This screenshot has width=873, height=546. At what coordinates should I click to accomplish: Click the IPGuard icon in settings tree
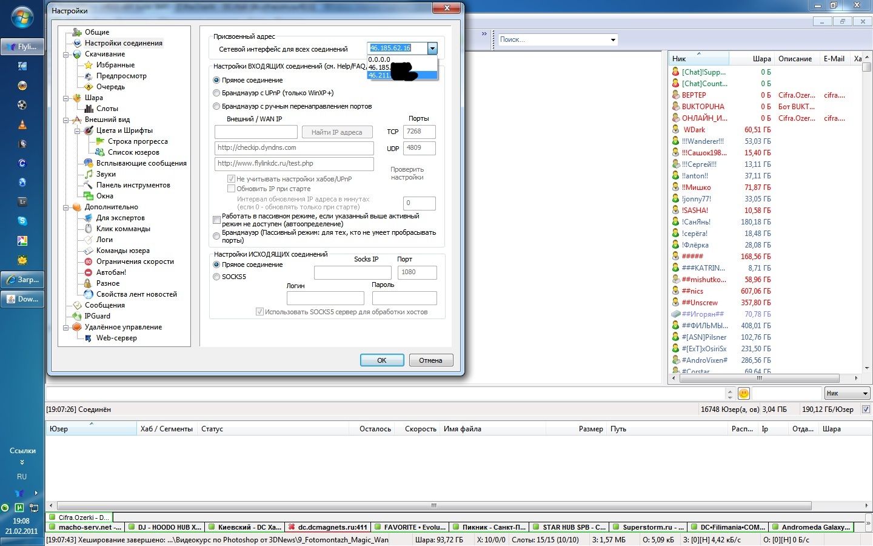pos(77,316)
